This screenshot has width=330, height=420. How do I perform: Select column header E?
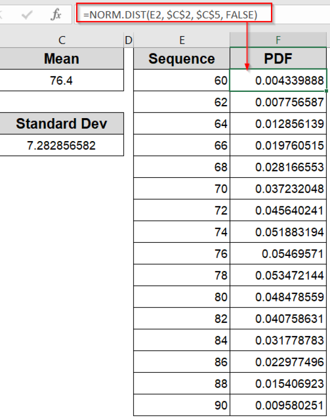pyautogui.click(x=182, y=40)
